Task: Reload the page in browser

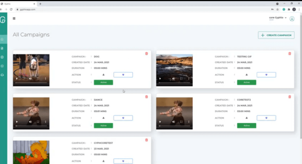Action: 11,9
